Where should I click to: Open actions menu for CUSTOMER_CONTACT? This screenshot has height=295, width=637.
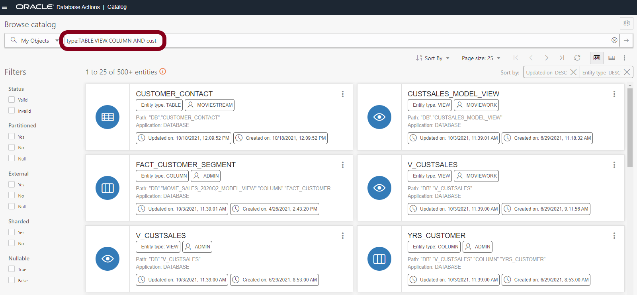[x=342, y=94]
